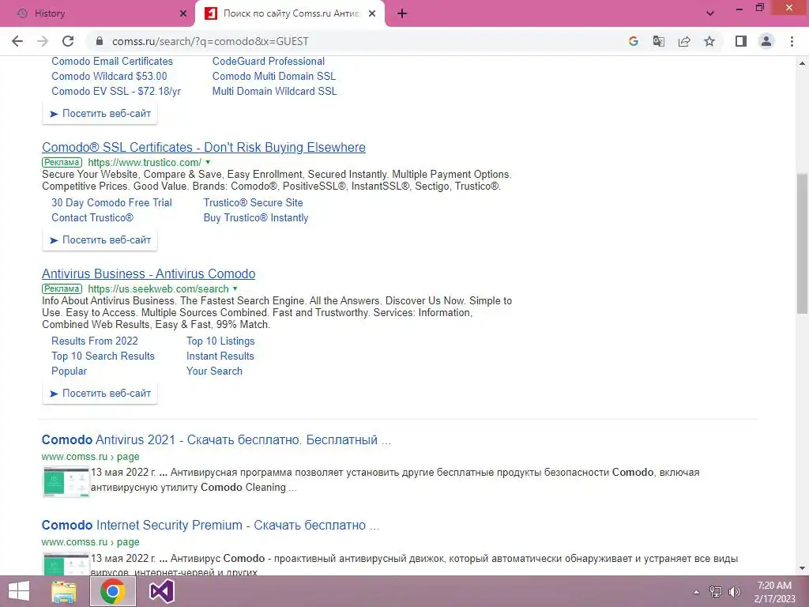Click the translate page icon
The width and height of the screenshot is (809, 607).
point(659,41)
